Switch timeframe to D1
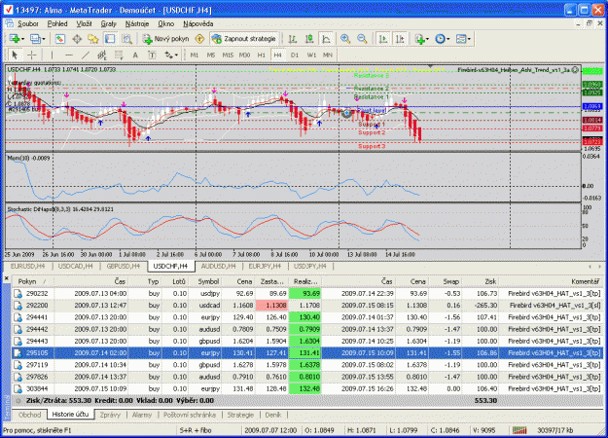The width and height of the screenshot is (608, 438). 295,55
